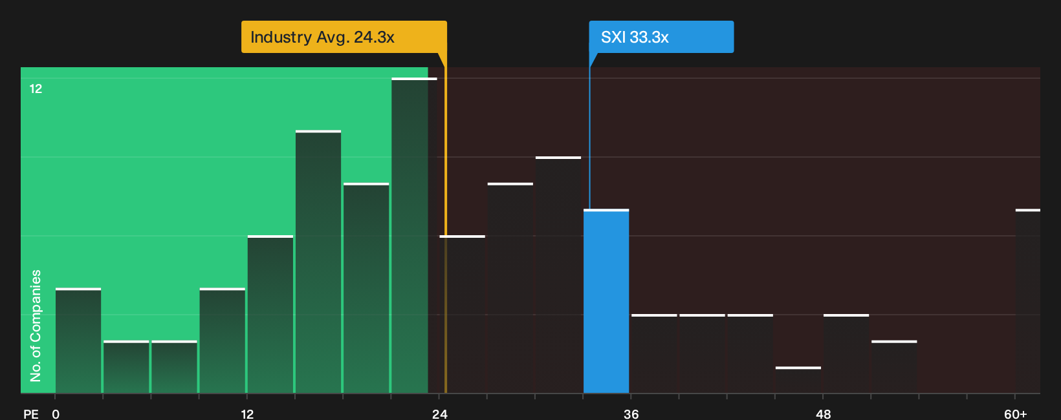Click the dark bar just left of SXI bar

pyautogui.click(x=558, y=275)
